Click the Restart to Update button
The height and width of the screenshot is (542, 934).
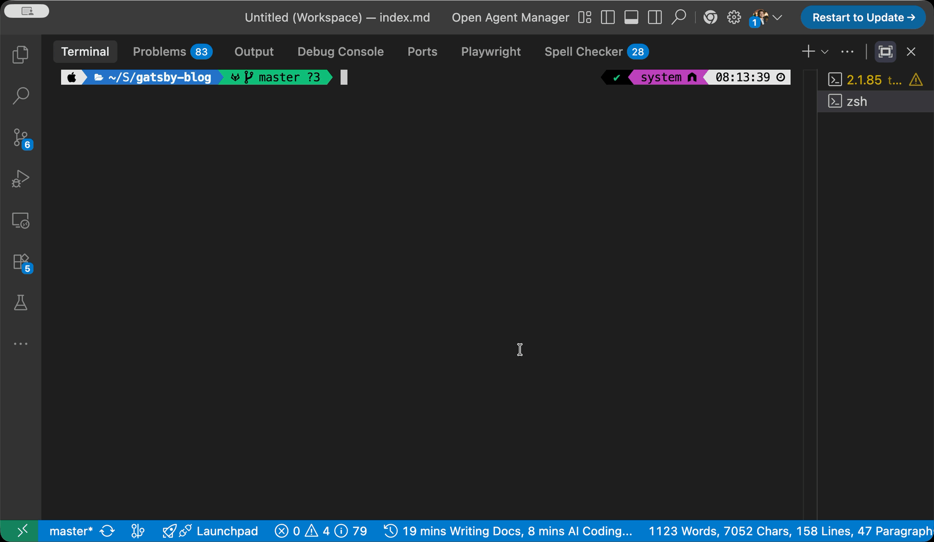[862, 17]
